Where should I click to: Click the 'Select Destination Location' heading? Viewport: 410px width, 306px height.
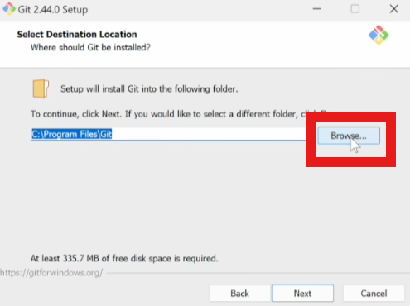[x=77, y=35]
